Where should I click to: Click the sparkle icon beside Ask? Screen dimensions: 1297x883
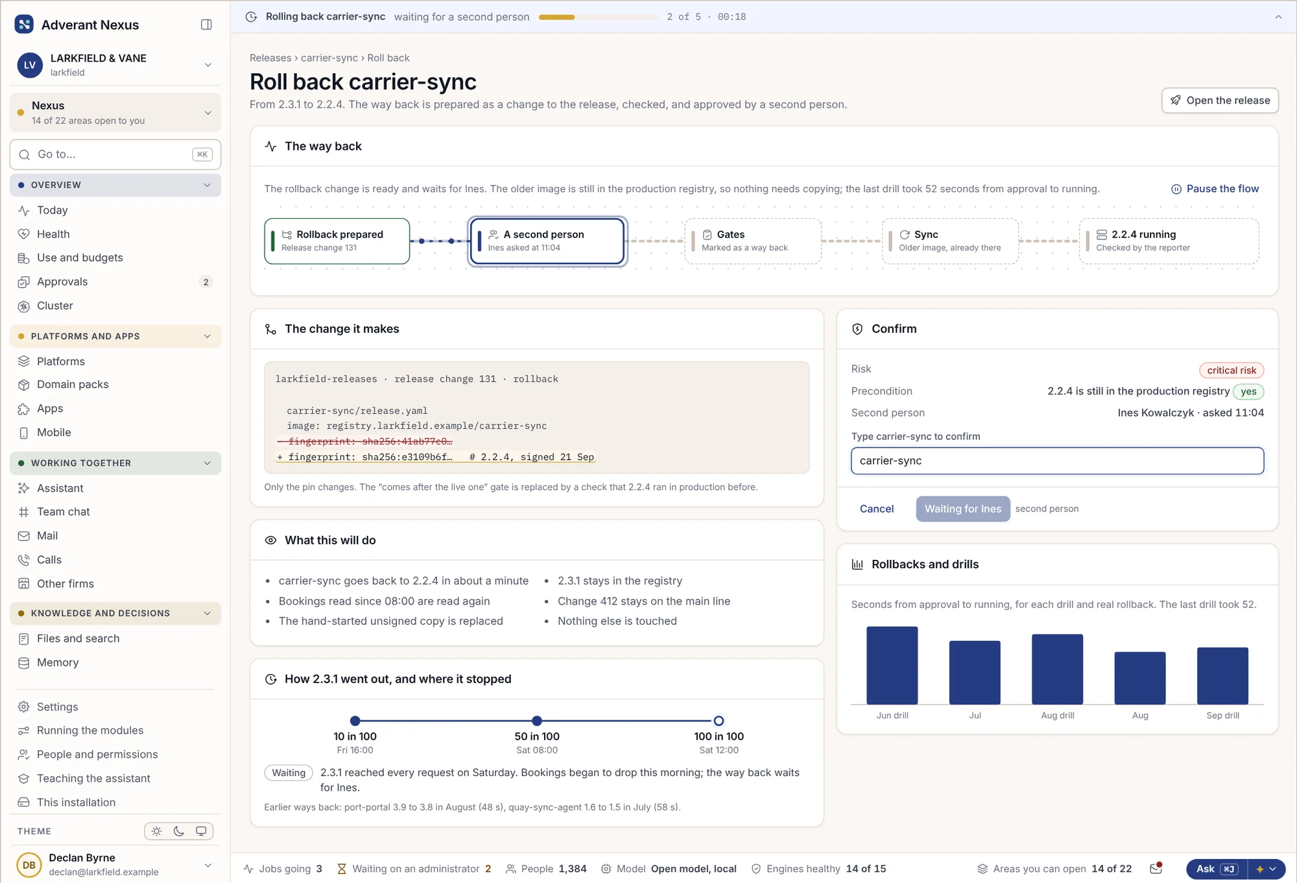tap(1259, 869)
